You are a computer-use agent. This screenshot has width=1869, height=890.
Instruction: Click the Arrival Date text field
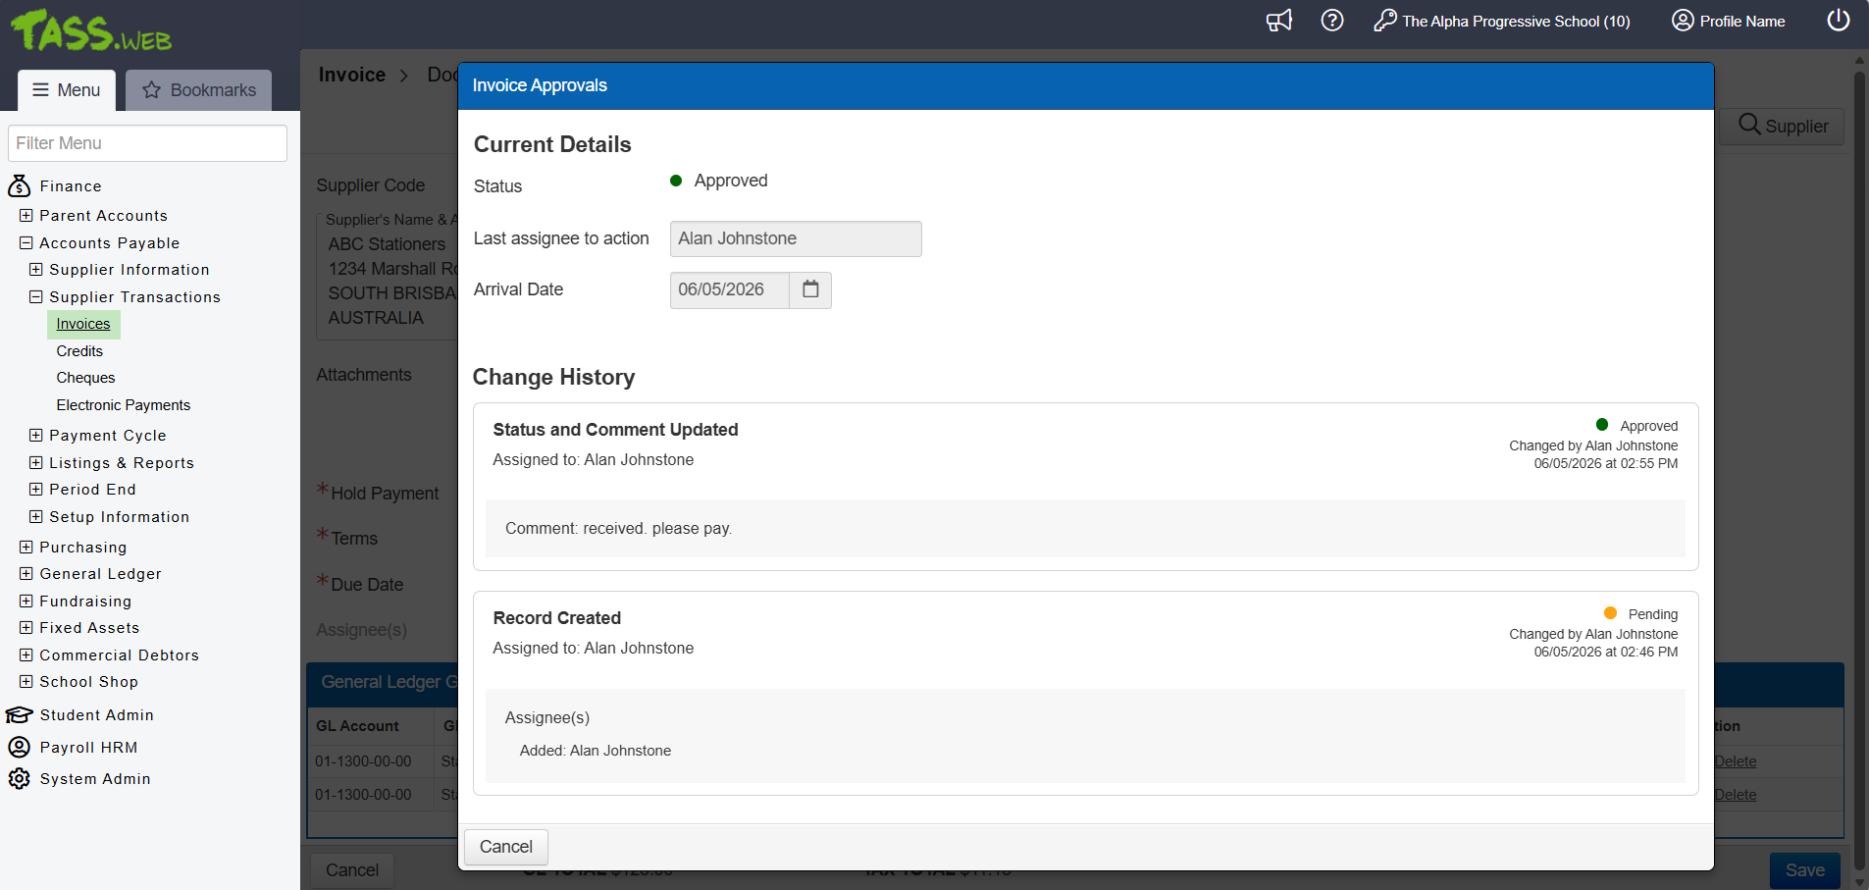[x=729, y=289]
